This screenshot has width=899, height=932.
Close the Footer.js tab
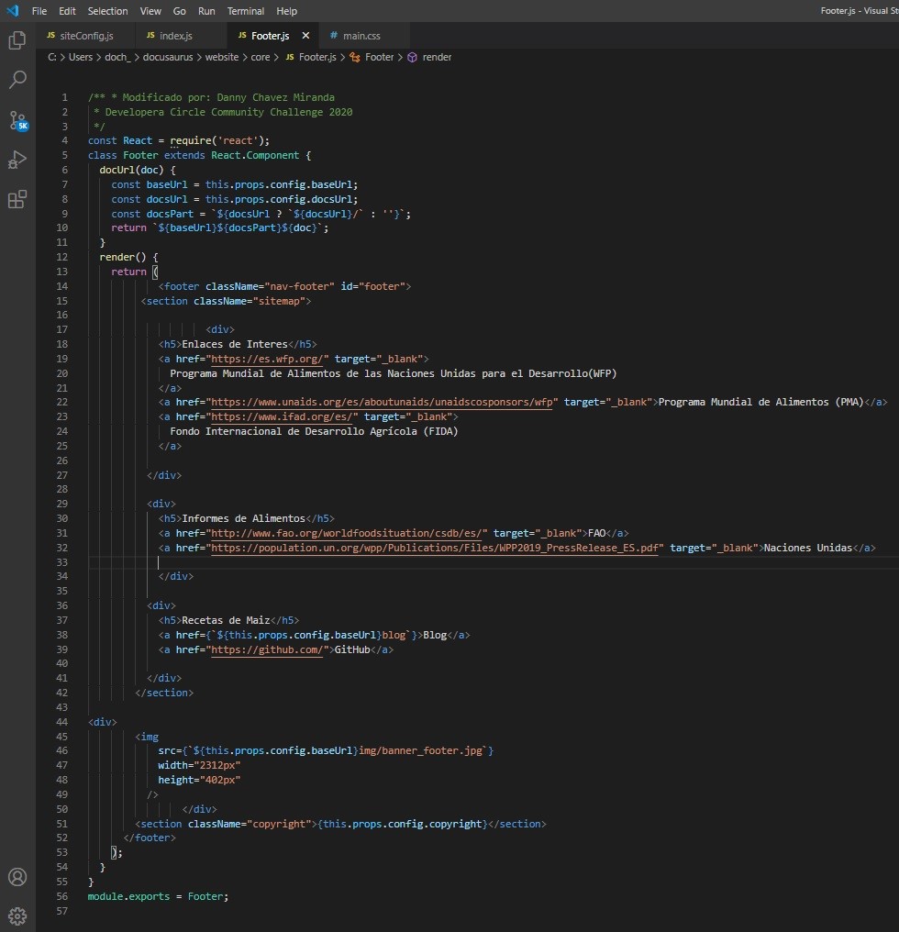(305, 36)
